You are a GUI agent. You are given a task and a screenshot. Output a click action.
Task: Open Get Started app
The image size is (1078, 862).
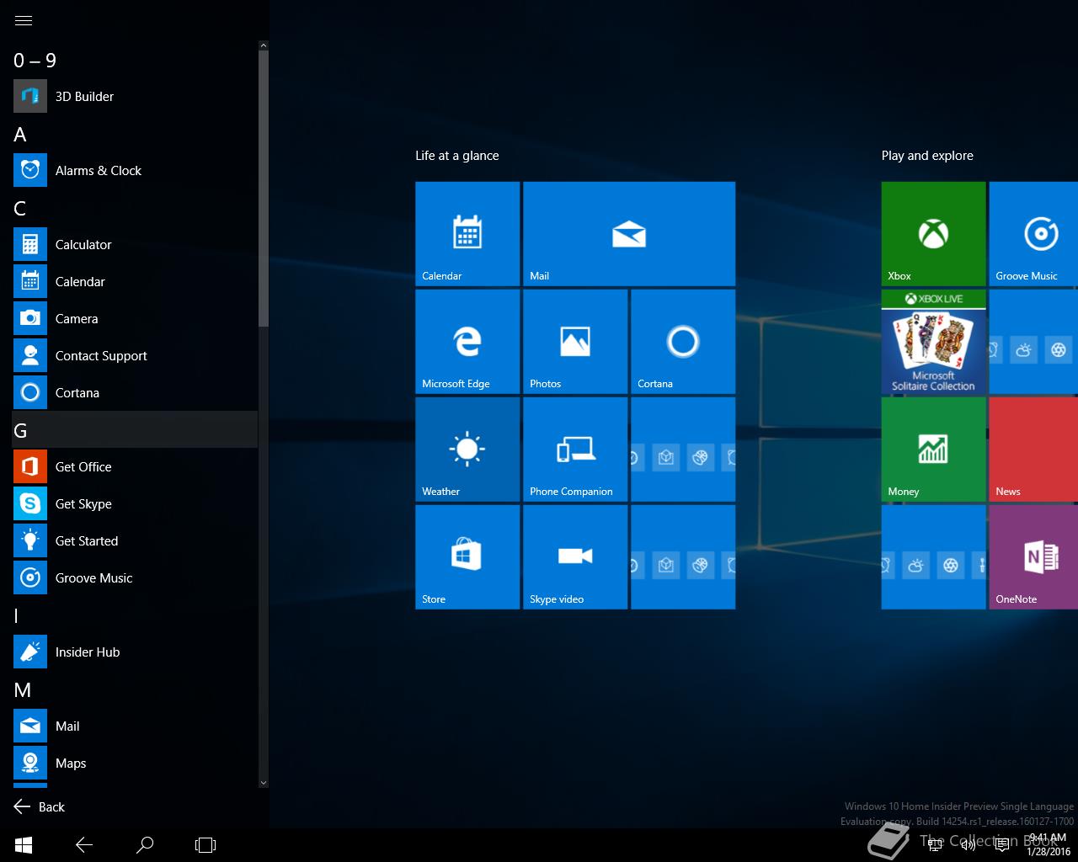point(135,540)
